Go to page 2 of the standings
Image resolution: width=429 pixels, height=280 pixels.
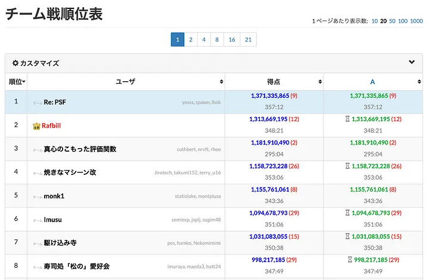(x=191, y=39)
